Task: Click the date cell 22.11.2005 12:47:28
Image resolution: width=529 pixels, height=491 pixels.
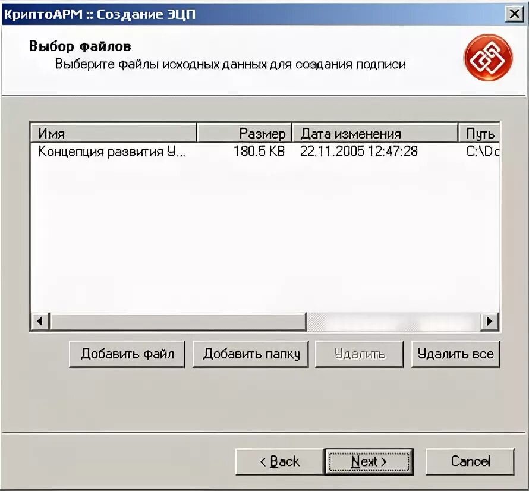Action: coord(358,151)
